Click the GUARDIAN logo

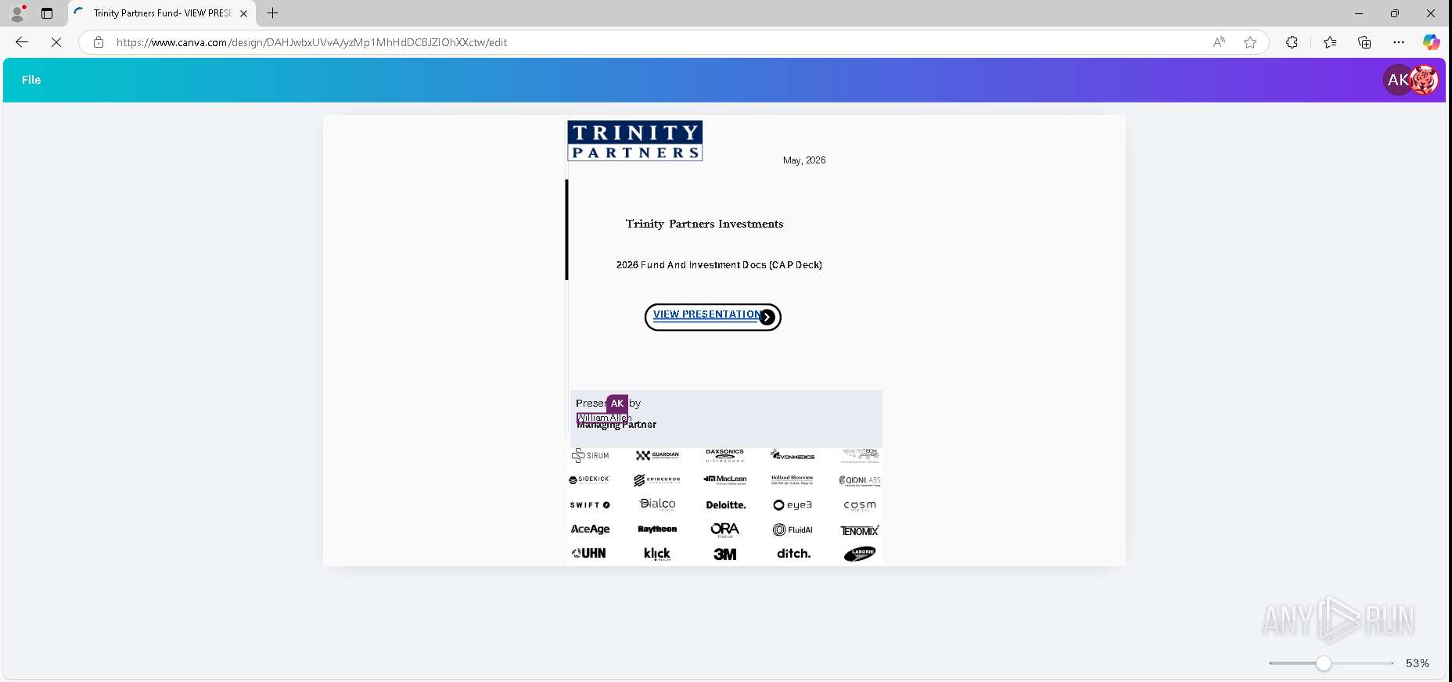(657, 455)
